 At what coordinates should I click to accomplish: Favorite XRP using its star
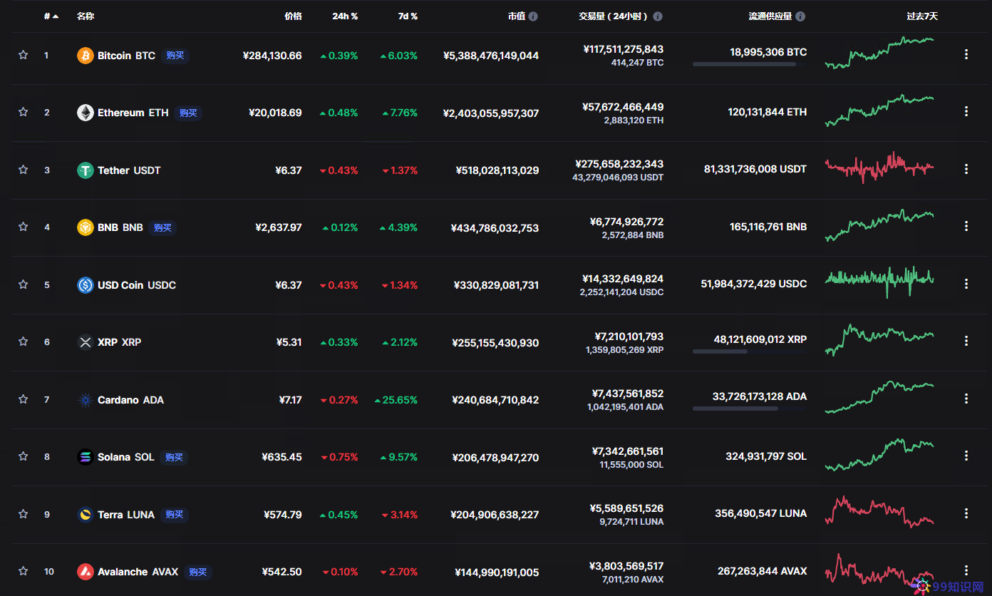(23, 341)
